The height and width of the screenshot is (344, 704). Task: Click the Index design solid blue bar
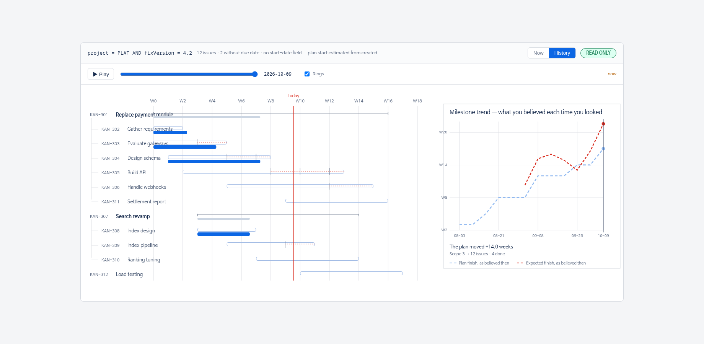click(x=223, y=234)
